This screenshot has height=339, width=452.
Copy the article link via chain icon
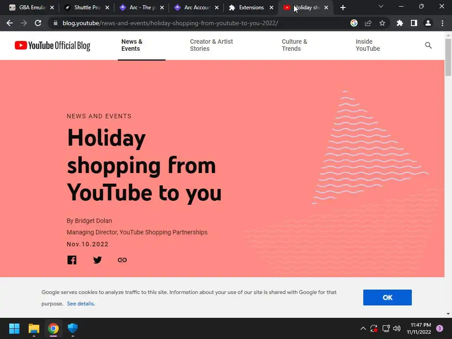pos(122,260)
